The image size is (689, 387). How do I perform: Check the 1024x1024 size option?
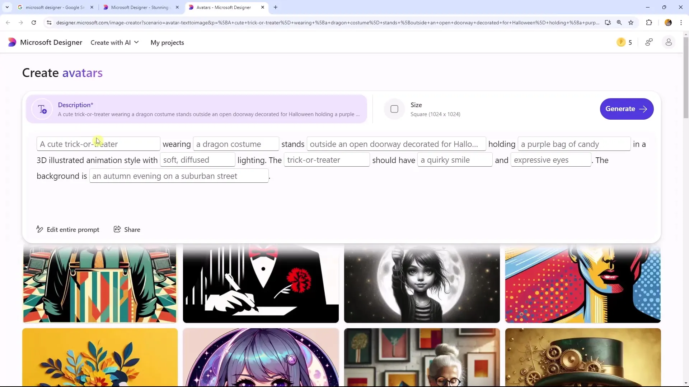coord(394,109)
